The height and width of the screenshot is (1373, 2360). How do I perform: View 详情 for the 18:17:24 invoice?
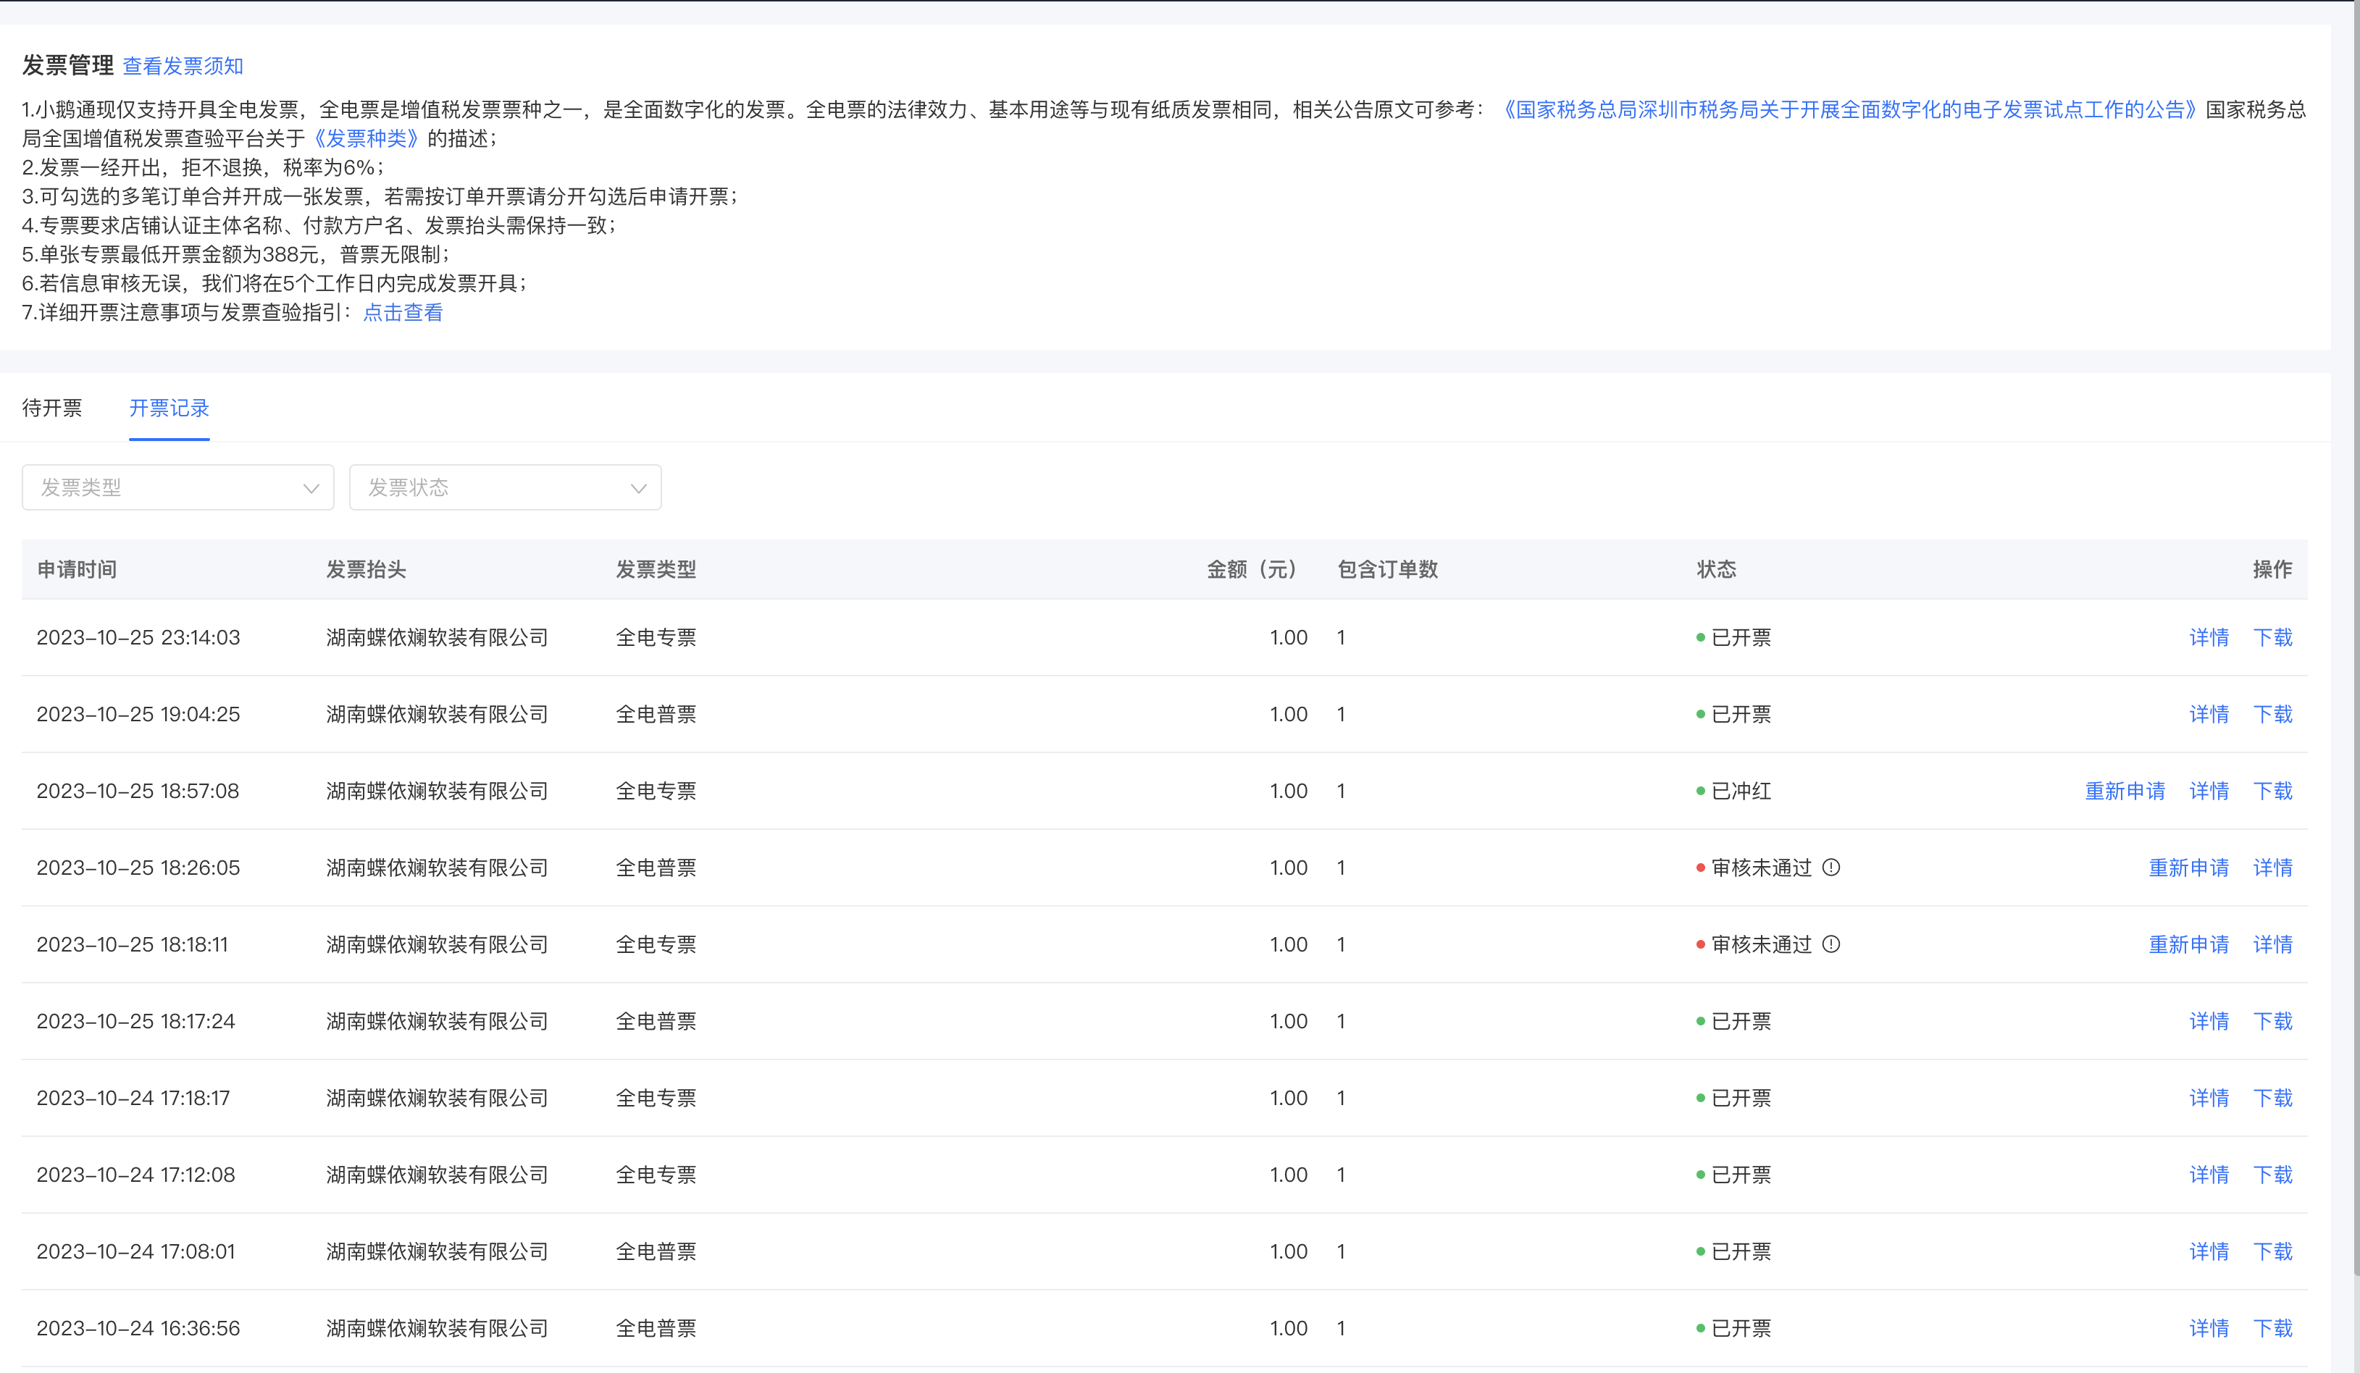pos(2209,1021)
